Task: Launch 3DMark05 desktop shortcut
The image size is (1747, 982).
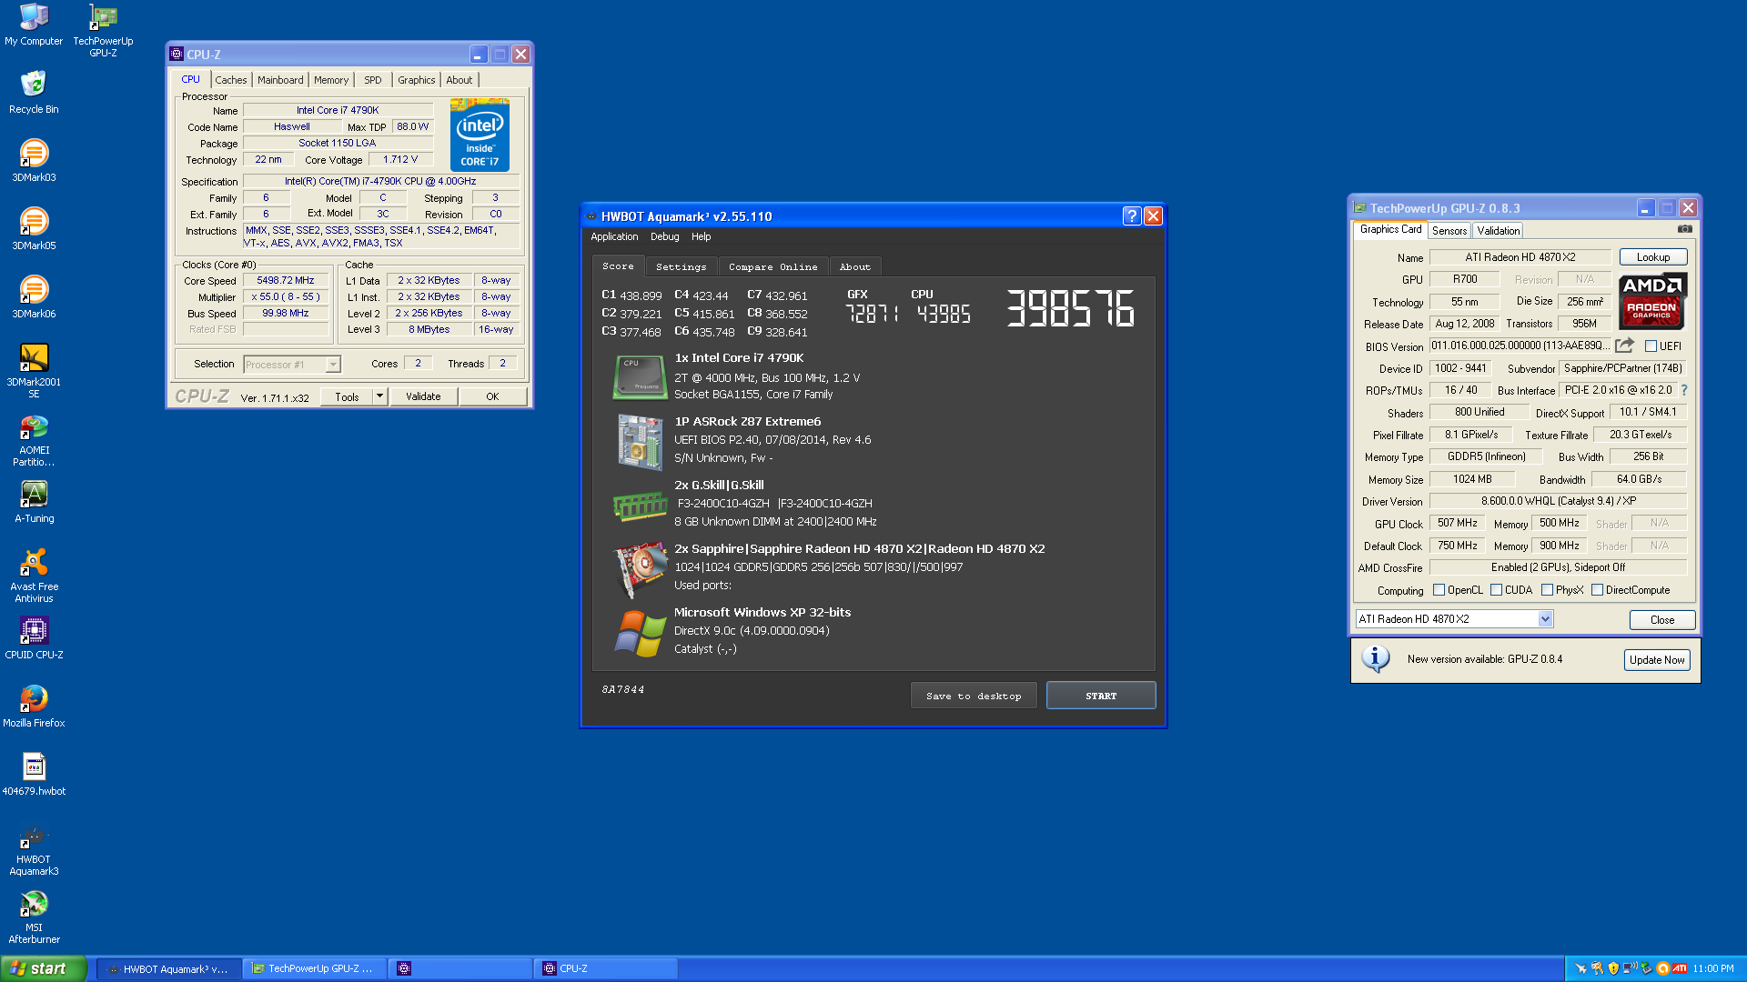Action: tap(34, 228)
